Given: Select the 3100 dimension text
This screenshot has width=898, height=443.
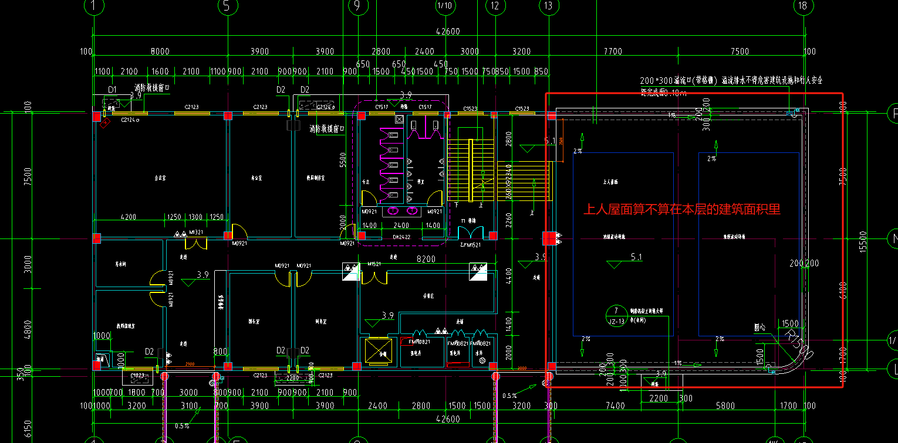Looking at the screenshot, I should tap(188, 405).
